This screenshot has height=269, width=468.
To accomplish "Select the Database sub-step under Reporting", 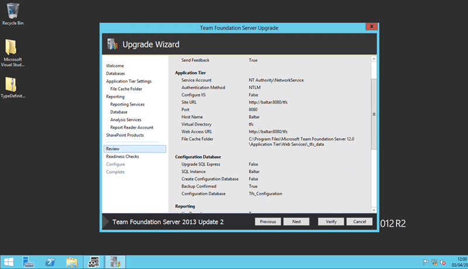I will pyautogui.click(x=119, y=112).
